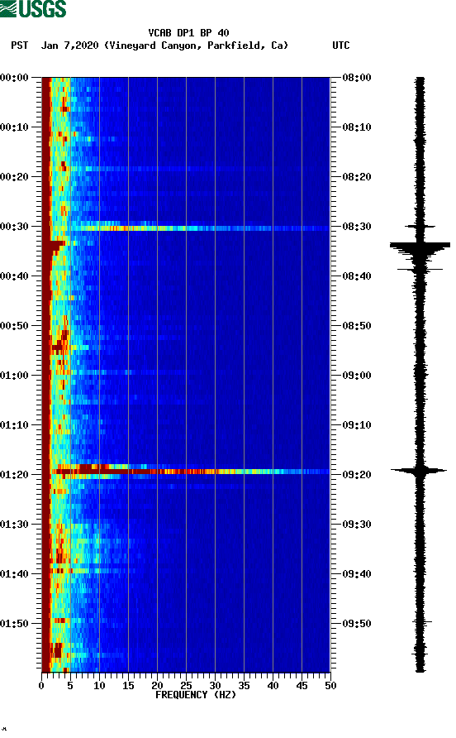Click the 0 Hz frequency tick label
Screen dimensions: 456x738
[41, 686]
